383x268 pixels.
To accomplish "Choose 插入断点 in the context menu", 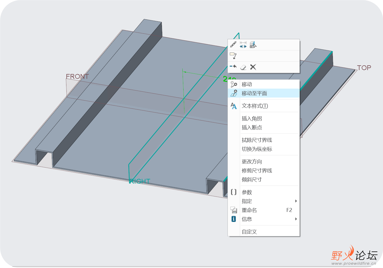I will tap(264, 128).
